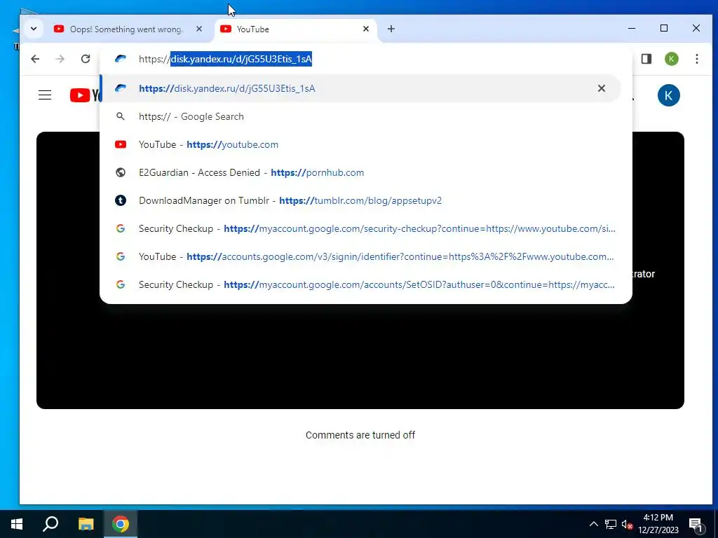Click the black video player area
Viewport: 718px width, 538px height.
click(x=360, y=357)
